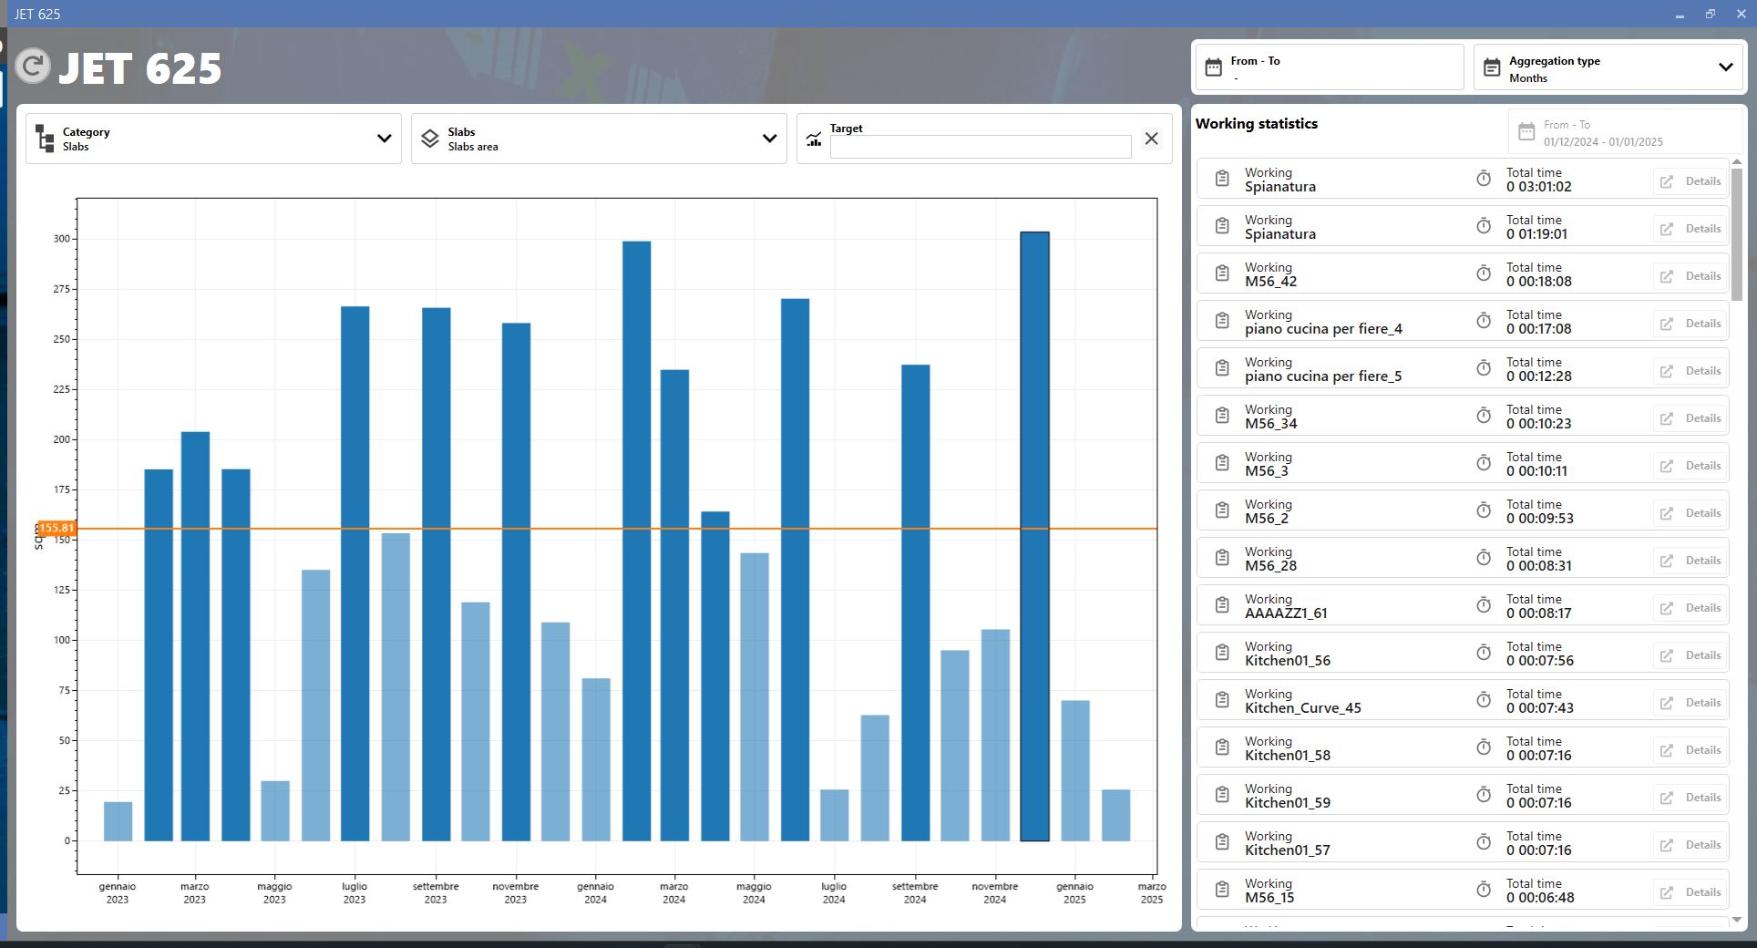Expand the Aggregation type dropdown

1725,67
